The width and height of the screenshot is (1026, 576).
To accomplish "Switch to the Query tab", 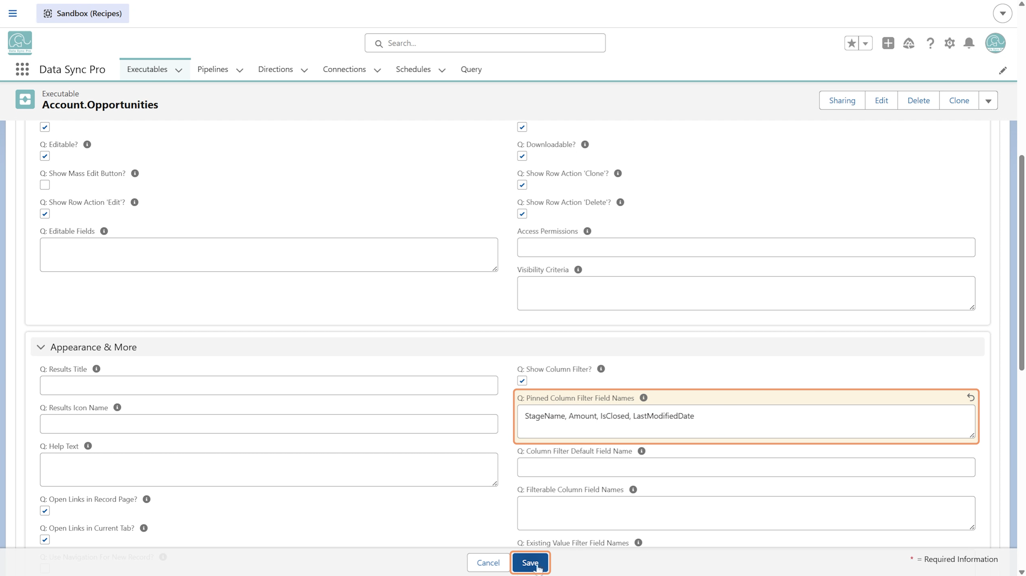I will (471, 69).
